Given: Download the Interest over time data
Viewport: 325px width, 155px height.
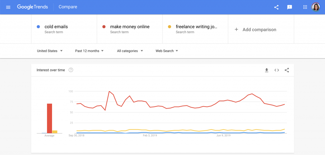Looking at the screenshot, I should pos(267,70).
